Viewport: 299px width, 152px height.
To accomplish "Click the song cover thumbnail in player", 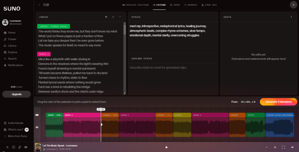I will [x=38, y=147].
